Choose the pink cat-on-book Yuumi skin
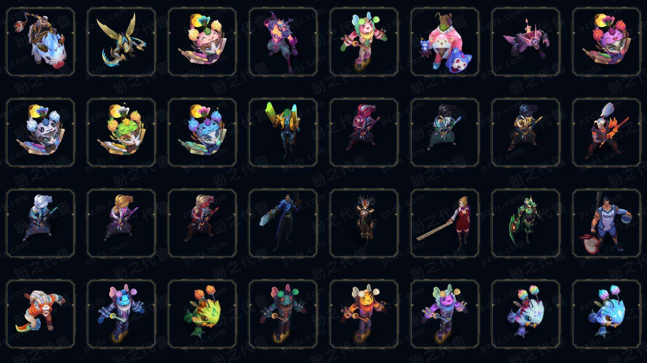 202,42
